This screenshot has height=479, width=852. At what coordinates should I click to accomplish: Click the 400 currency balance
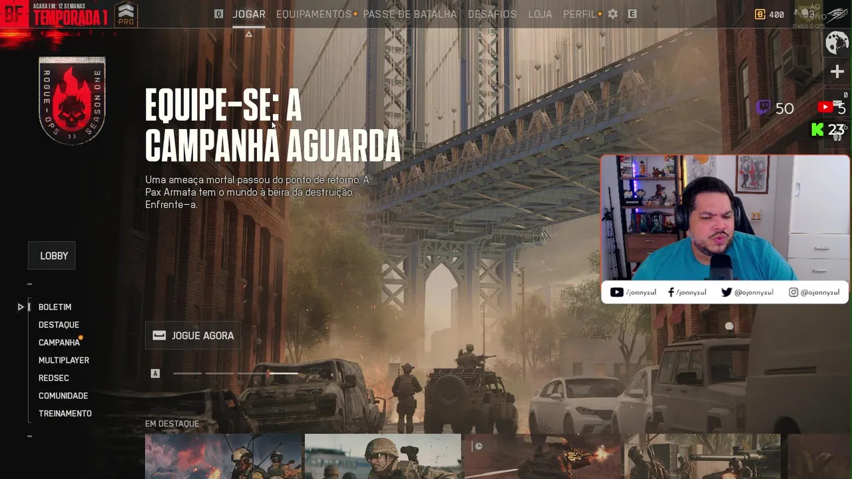pyautogui.click(x=776, y=14)
